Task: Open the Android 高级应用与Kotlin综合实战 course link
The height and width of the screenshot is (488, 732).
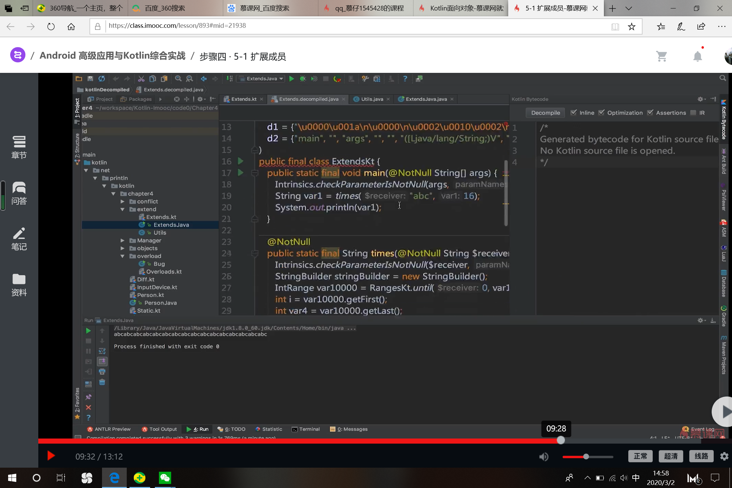Action: click(113, 56)
